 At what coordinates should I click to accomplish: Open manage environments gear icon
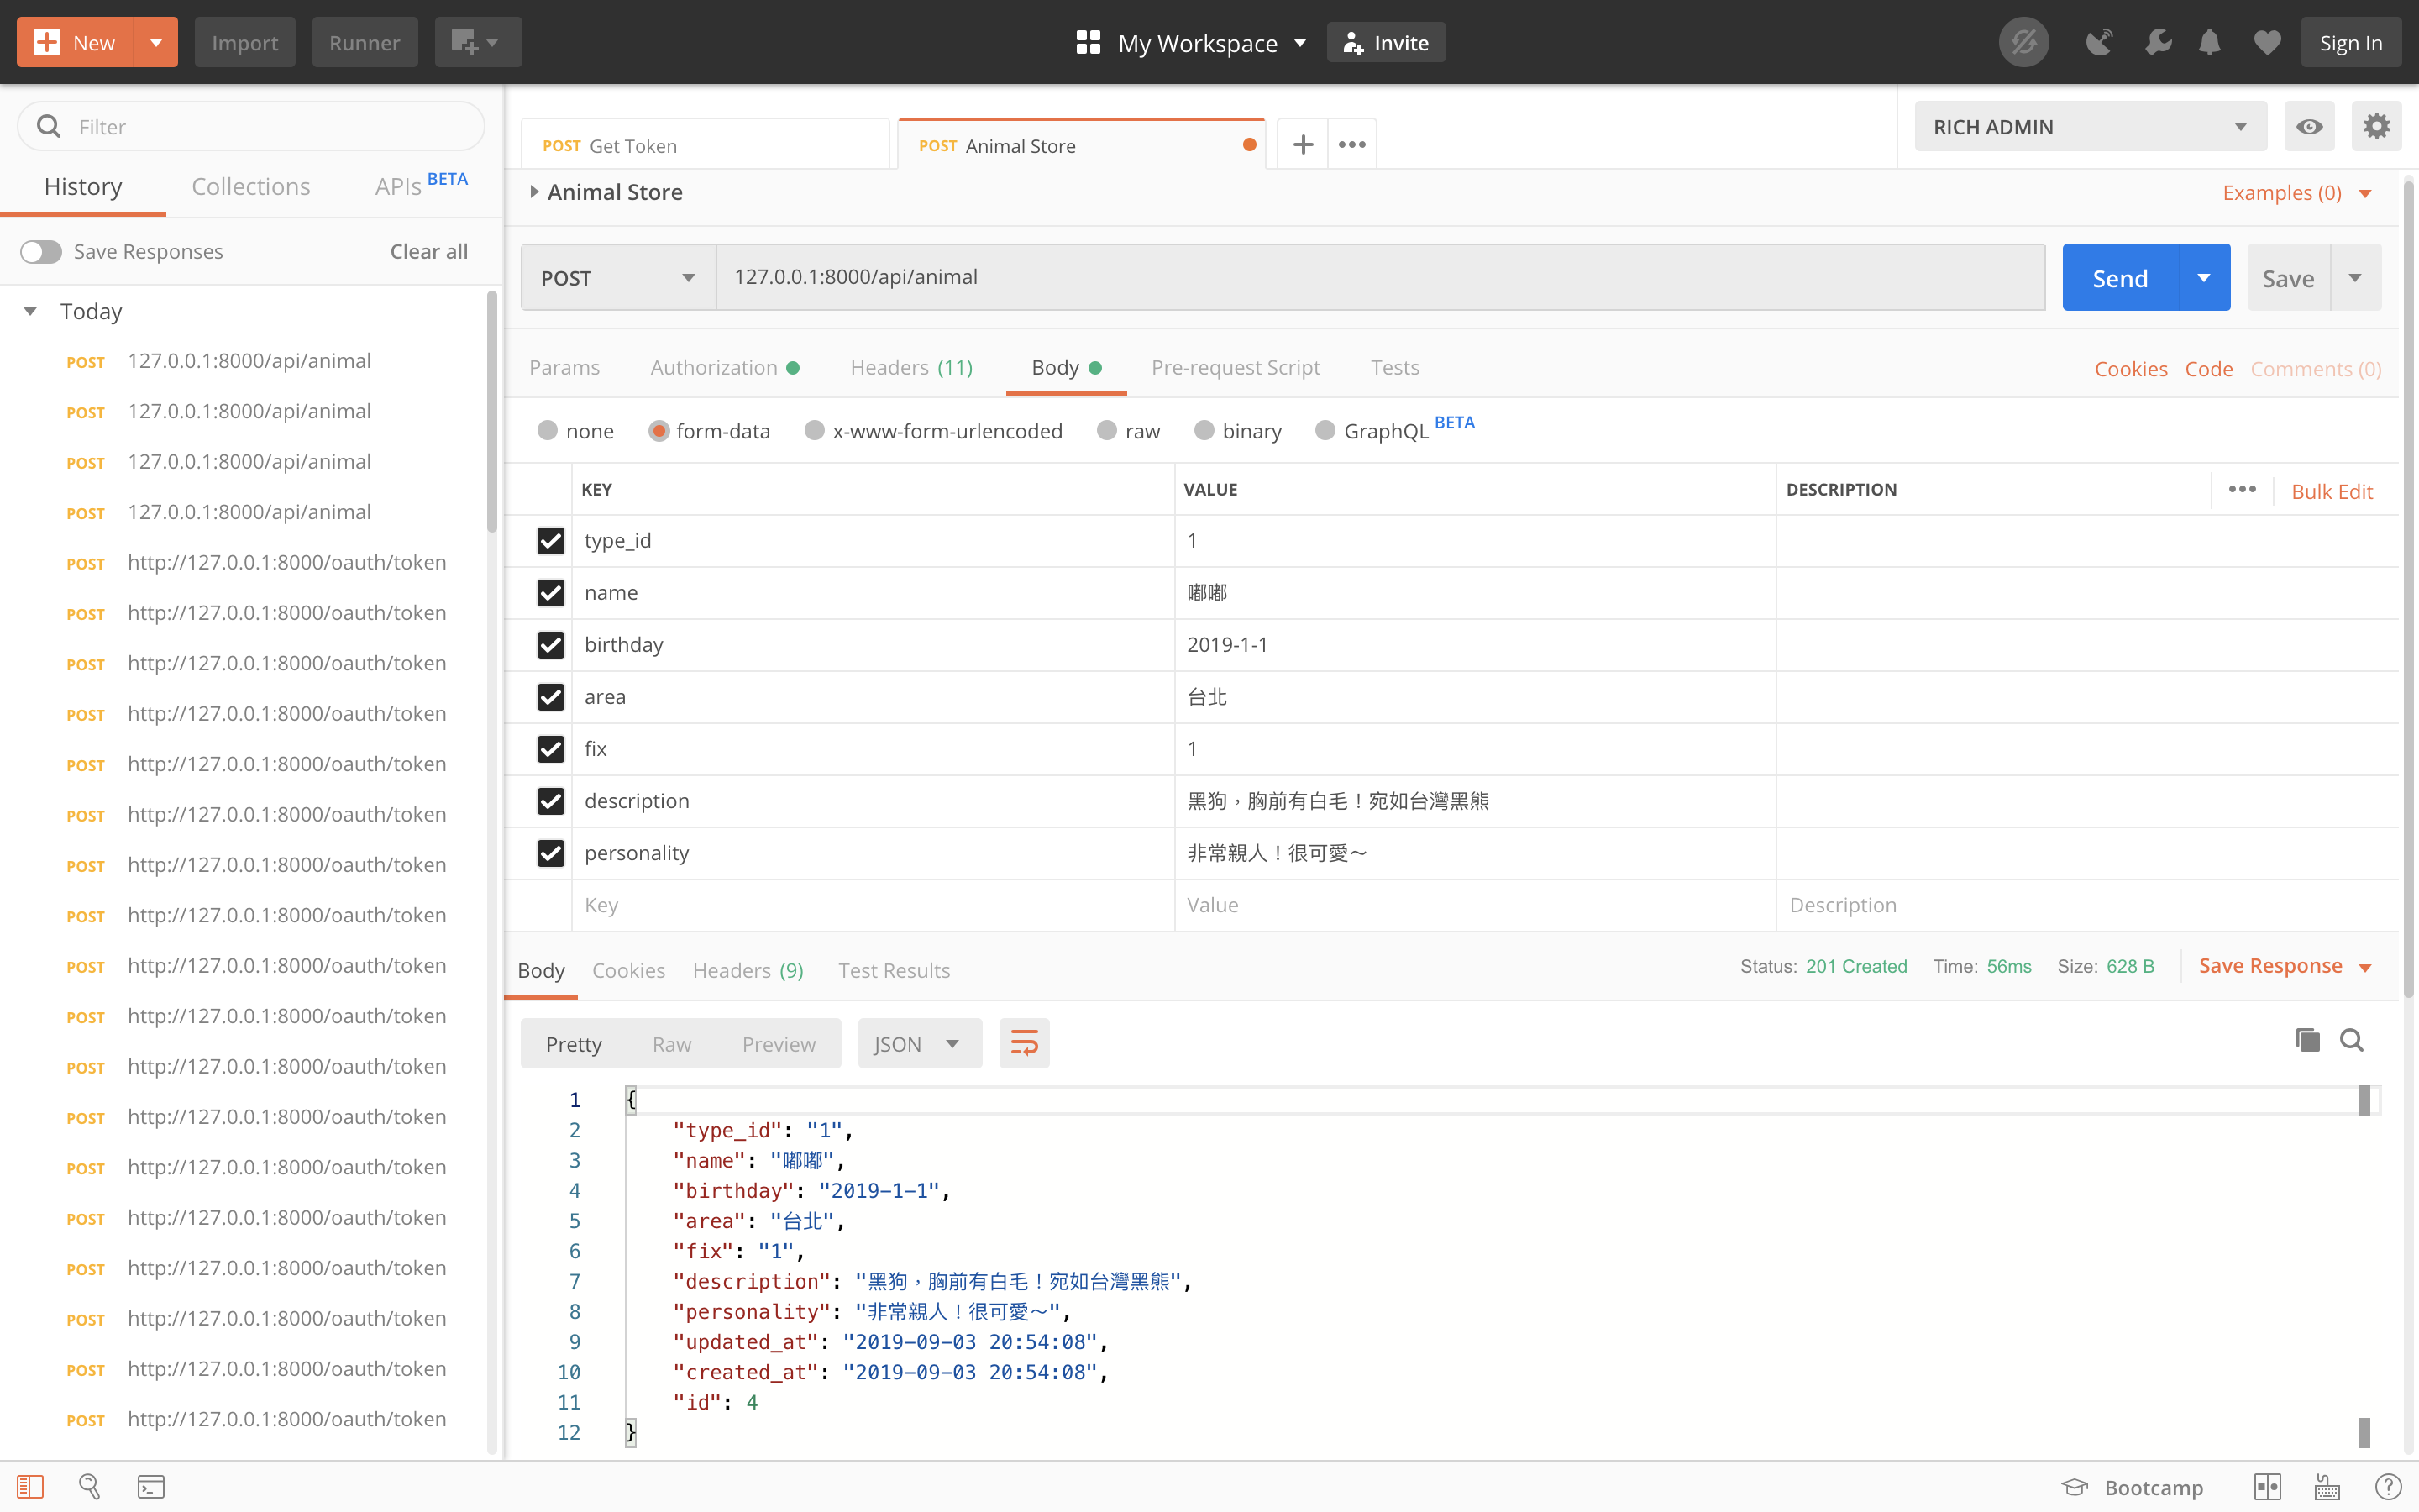[2376, 126]
